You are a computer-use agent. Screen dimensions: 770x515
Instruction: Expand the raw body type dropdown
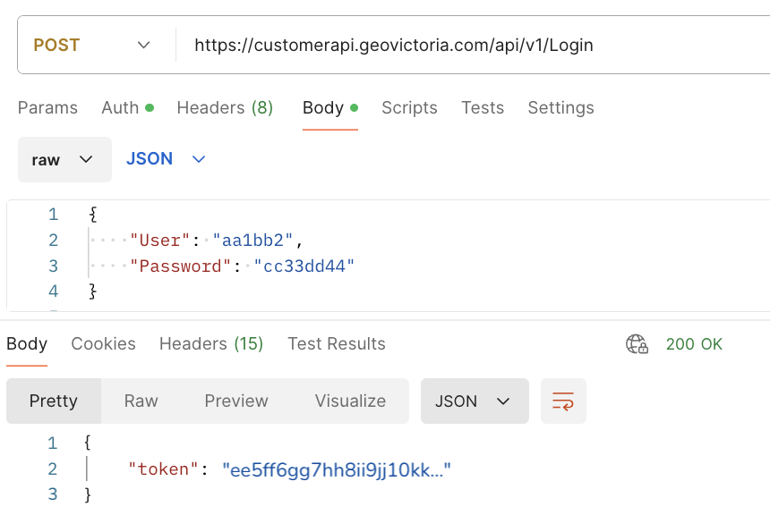point(64,159)
